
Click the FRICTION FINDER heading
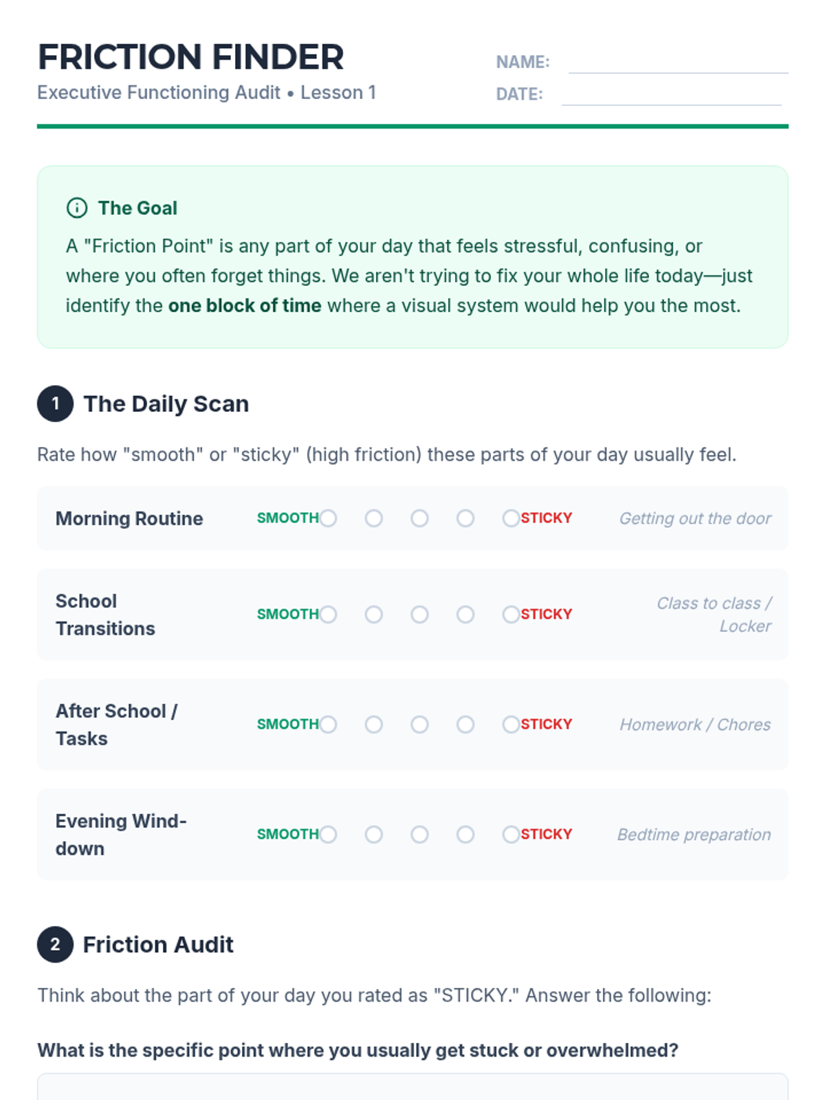(190, 57)
